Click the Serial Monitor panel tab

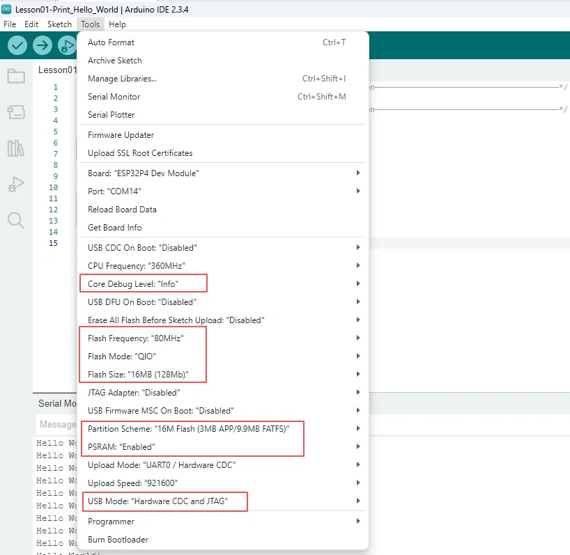coord(57,403)
